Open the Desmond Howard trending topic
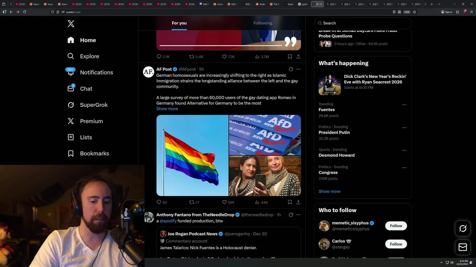Image resolution: width=476 pixels, height=267 pixels. click(x=337, y=155)
